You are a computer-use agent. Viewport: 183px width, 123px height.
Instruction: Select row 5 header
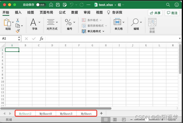(3, 64)
